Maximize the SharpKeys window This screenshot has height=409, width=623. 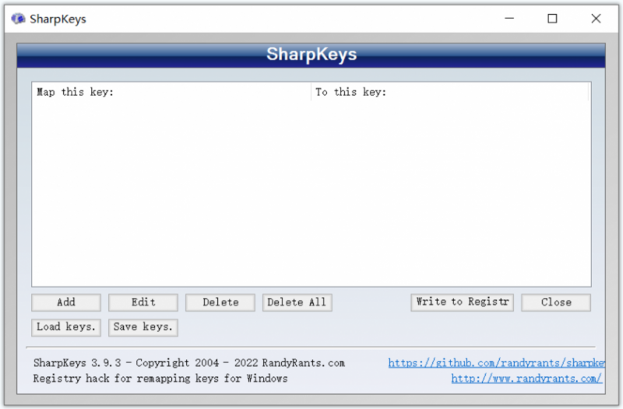point(552,19)
